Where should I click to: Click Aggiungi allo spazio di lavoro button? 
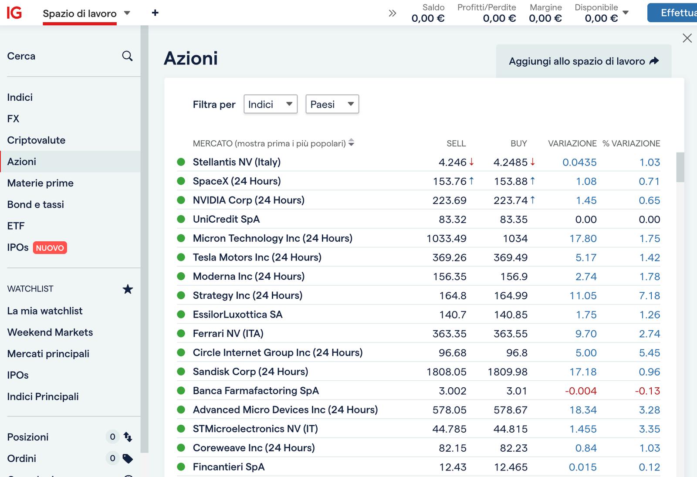[584, 61]
